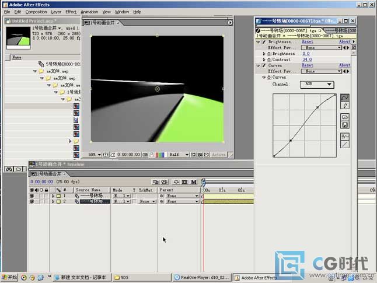Screen dimensions: 377x283
Task: Click the Contrast value 34.0
Action: point(307,60)
